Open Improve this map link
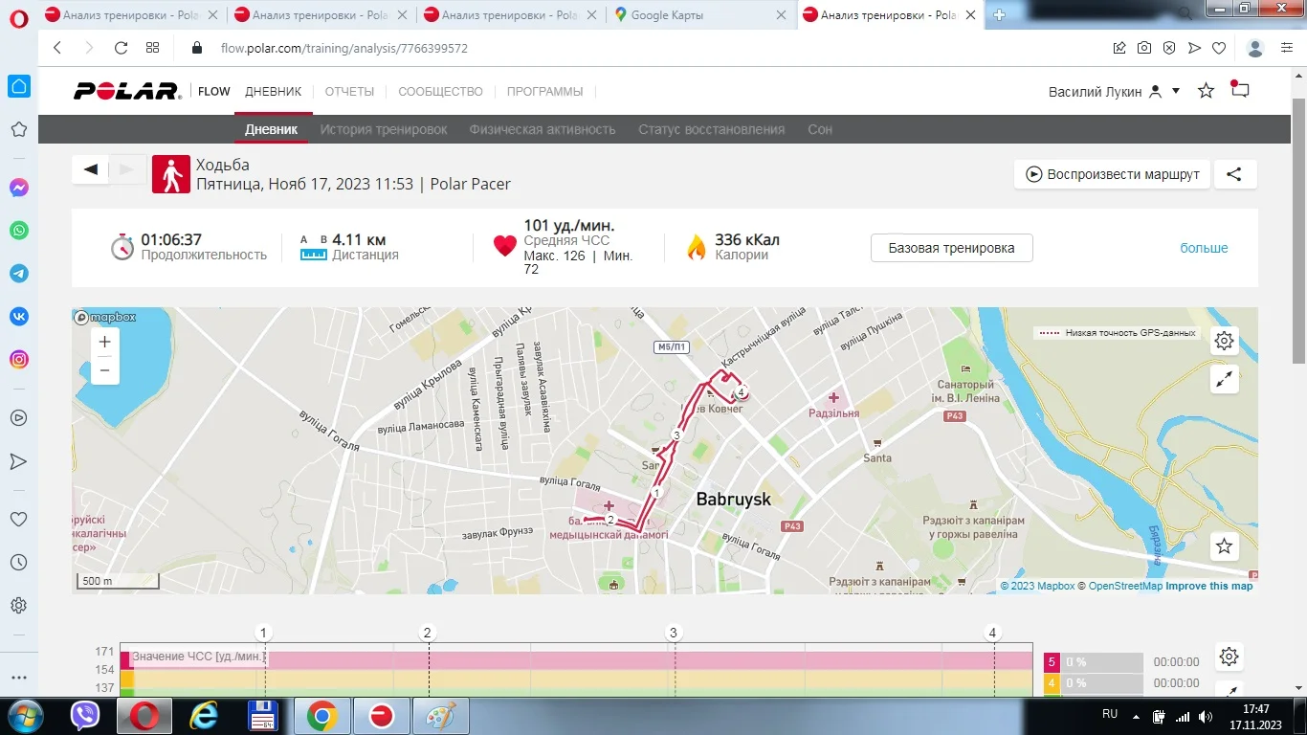This screenshot has height=735, width=1307. point(1208,586)
